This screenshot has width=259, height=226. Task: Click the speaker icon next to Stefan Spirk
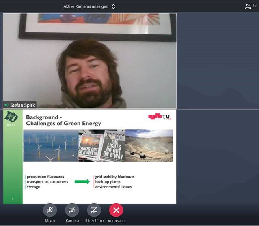(x=6, y=105)
